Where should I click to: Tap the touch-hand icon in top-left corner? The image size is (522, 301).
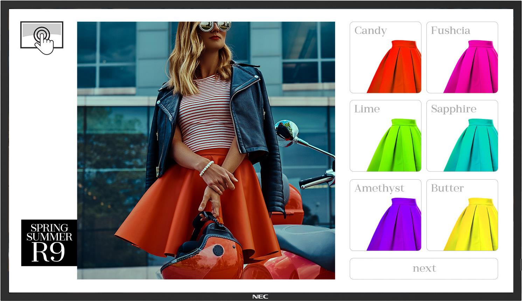(42, 36)
